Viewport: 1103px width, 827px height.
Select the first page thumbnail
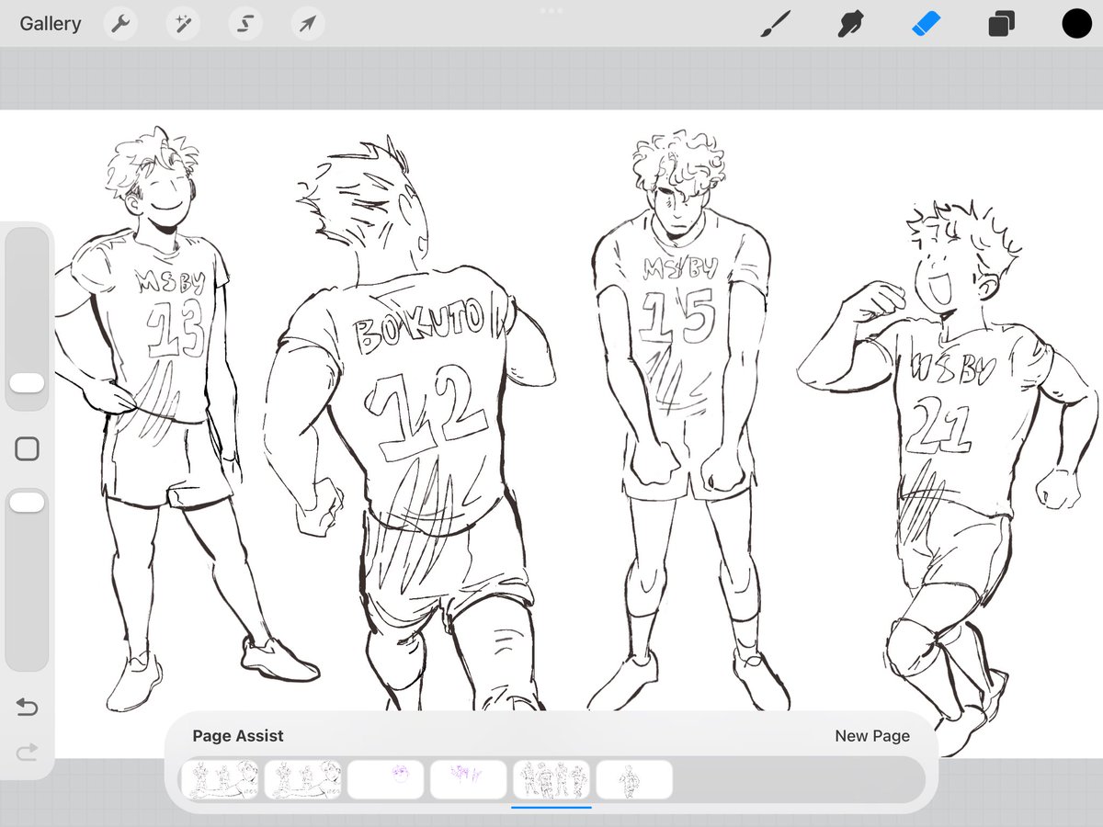[x=221, y=779]
